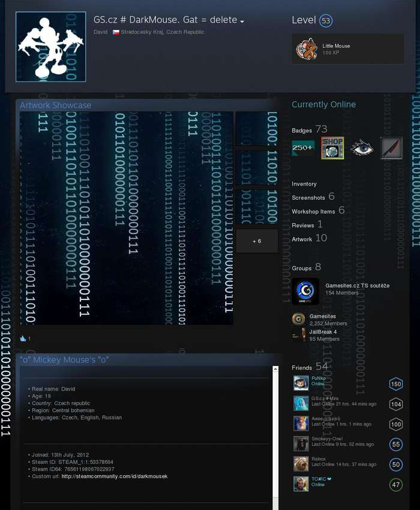Click the 'Joined: 13th July, 2012' text
Image resolution: width=420 pixels, height=510 pixels.
(60, 455)
